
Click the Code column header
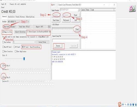[x=102, y=10]
